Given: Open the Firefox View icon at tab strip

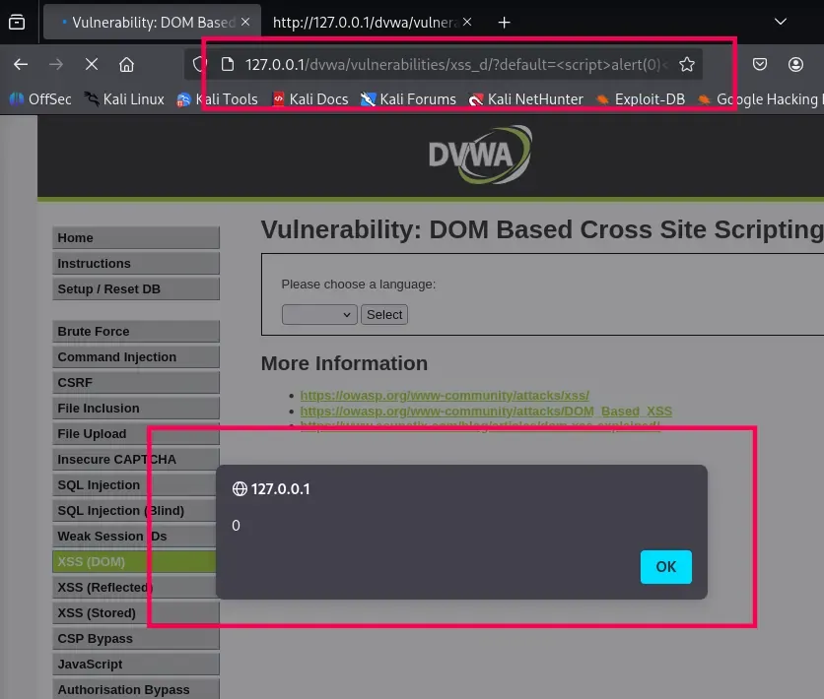Looking at the screenshot, I should (x=17, y=23).
